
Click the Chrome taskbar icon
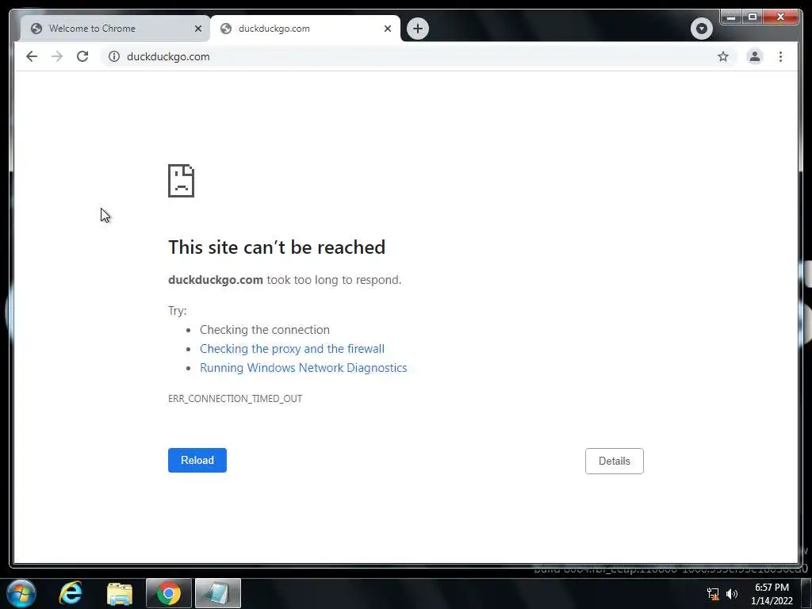coord(169,593)
